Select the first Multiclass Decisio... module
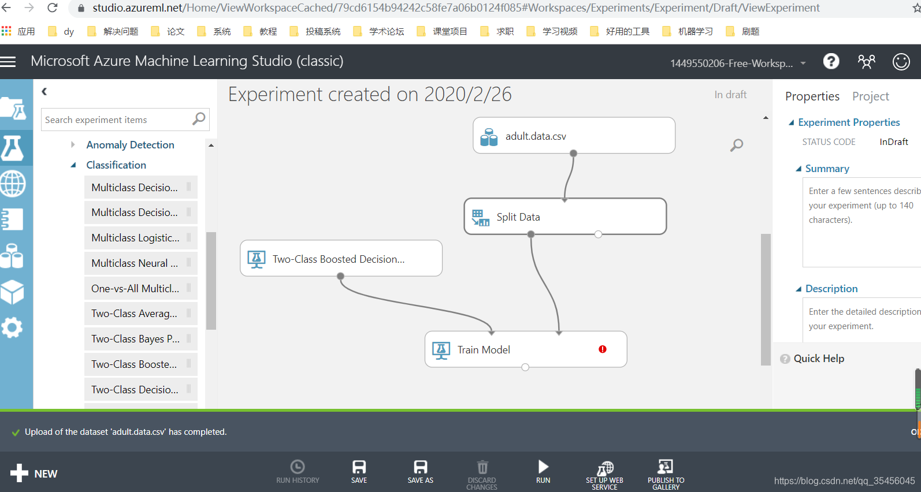921x492 pixels. pos(141,187)
